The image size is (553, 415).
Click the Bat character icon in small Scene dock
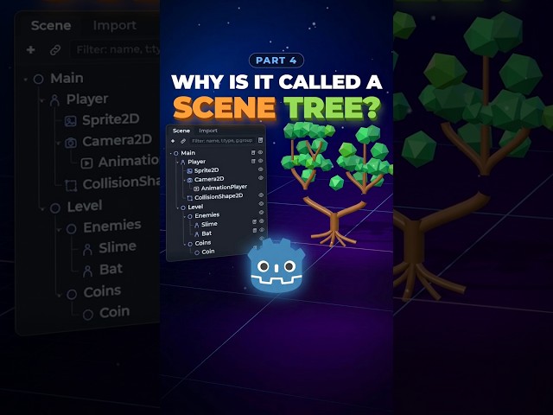(x=197, y=234)
